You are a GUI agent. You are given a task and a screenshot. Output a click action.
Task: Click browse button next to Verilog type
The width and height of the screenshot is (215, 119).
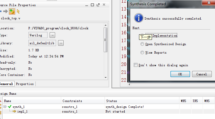[53, 35]
